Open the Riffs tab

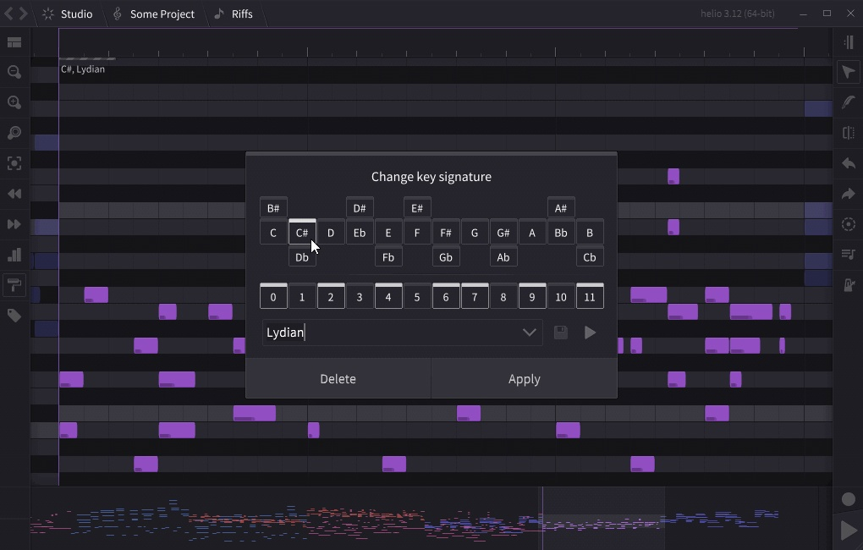pyautogui.click(x=234, y=14)
